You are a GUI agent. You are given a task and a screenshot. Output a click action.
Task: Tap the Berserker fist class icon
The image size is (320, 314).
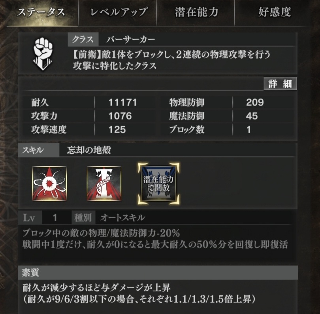tap(43, 53)
